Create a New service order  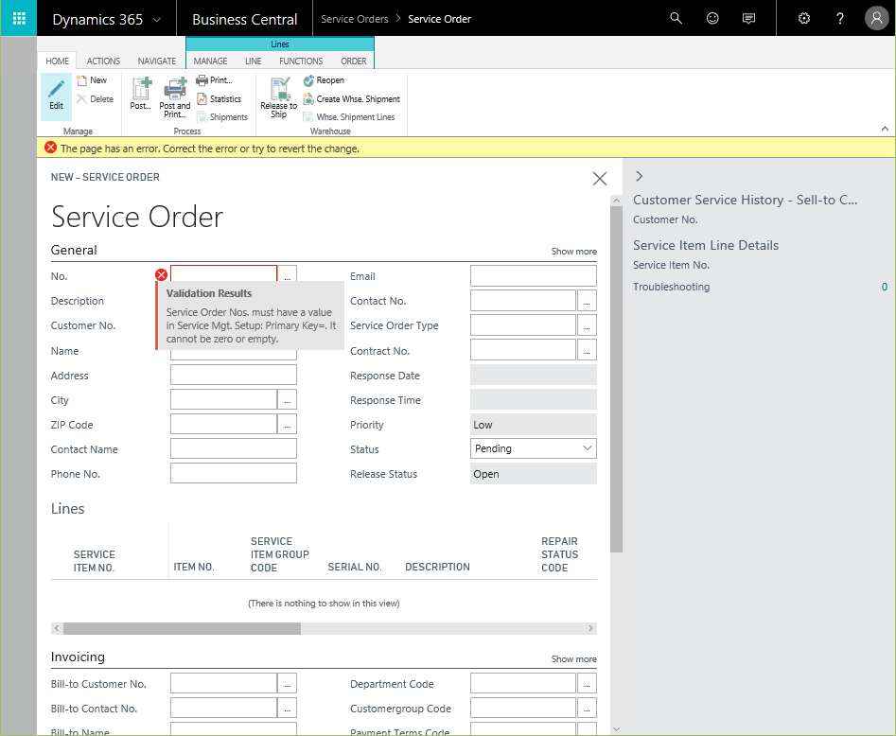tap(92, 80)
